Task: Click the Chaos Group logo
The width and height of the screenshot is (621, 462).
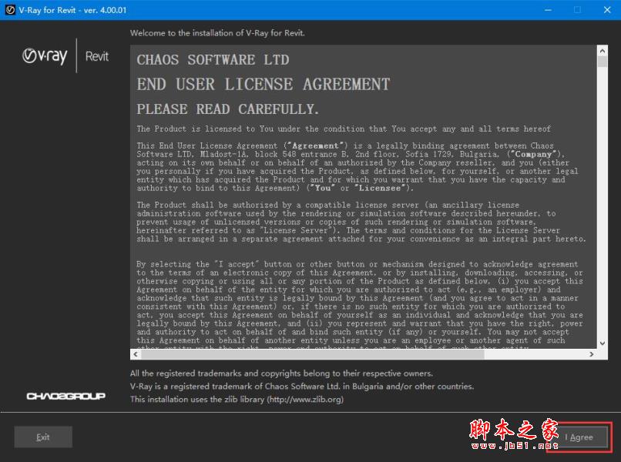Action: point(65,396)
